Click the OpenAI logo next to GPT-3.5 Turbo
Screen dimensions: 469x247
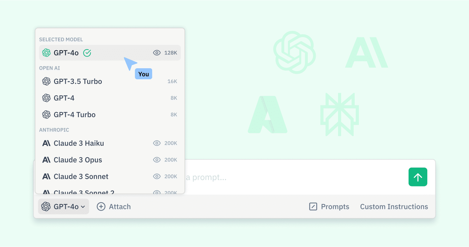point(46,81)
